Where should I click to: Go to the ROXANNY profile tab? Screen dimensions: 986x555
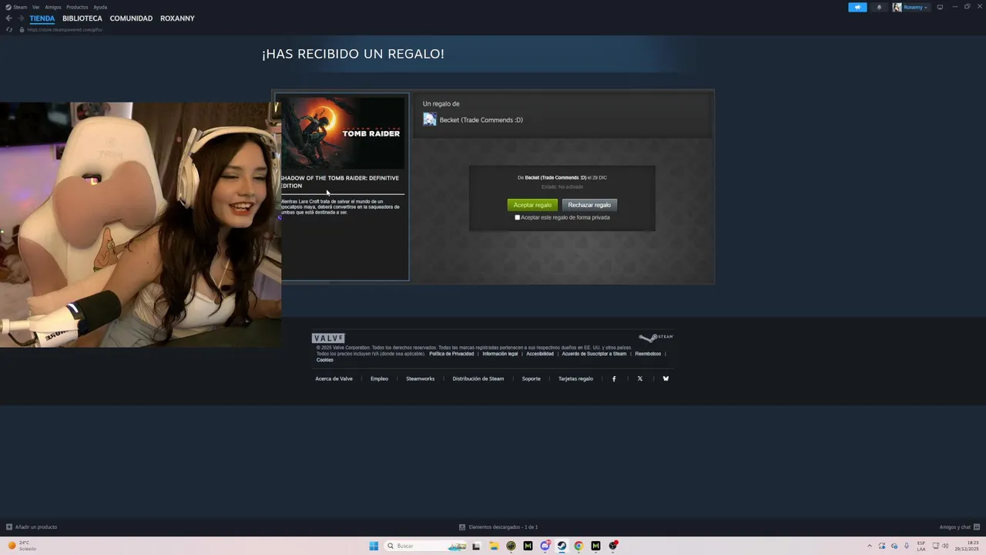tap(177, 18)
